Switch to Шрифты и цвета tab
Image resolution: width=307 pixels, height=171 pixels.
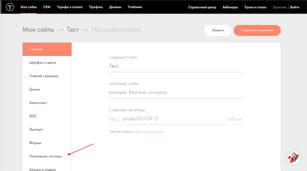click(43, 63)
